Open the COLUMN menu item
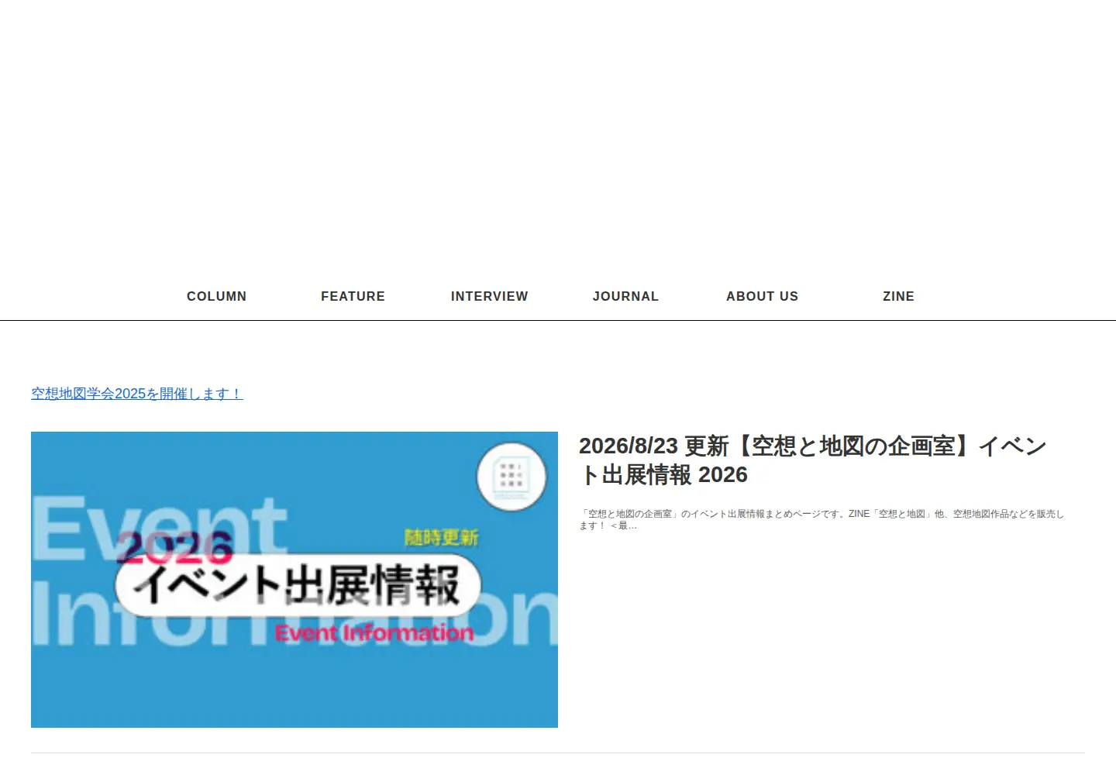 click(x=216, y=296)
